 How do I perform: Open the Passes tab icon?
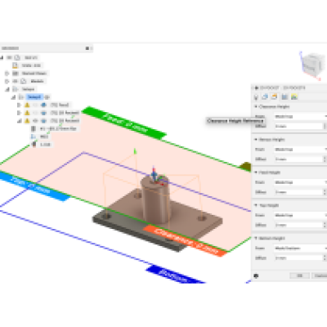(x=284, y=96)
